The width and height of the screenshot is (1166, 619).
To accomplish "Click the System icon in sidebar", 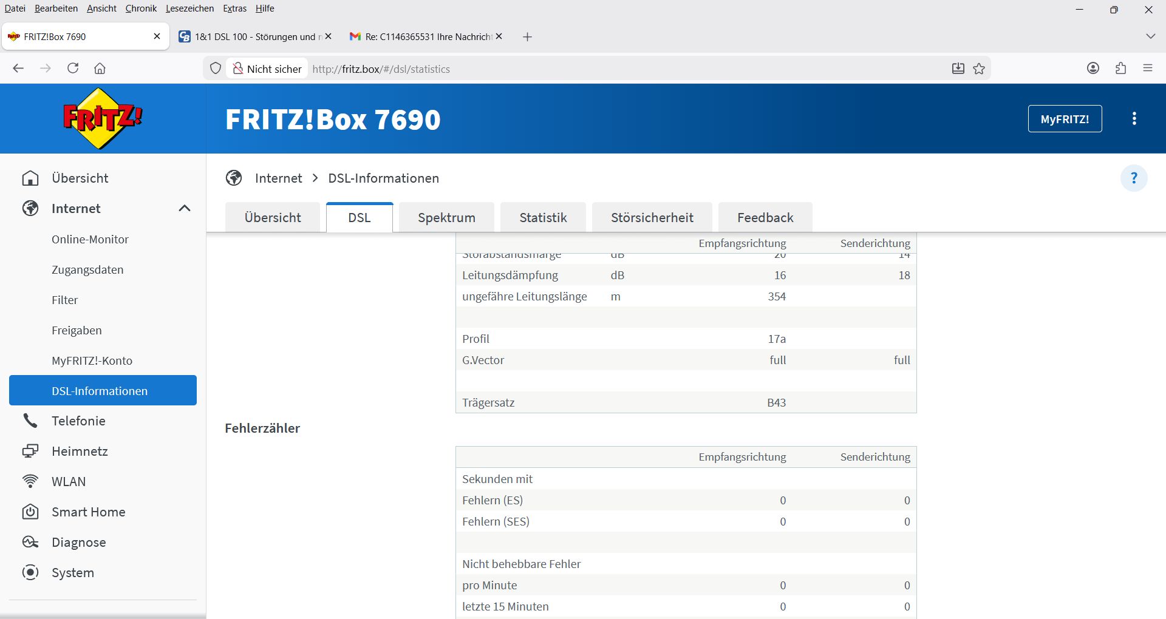I will click(30, 573).
